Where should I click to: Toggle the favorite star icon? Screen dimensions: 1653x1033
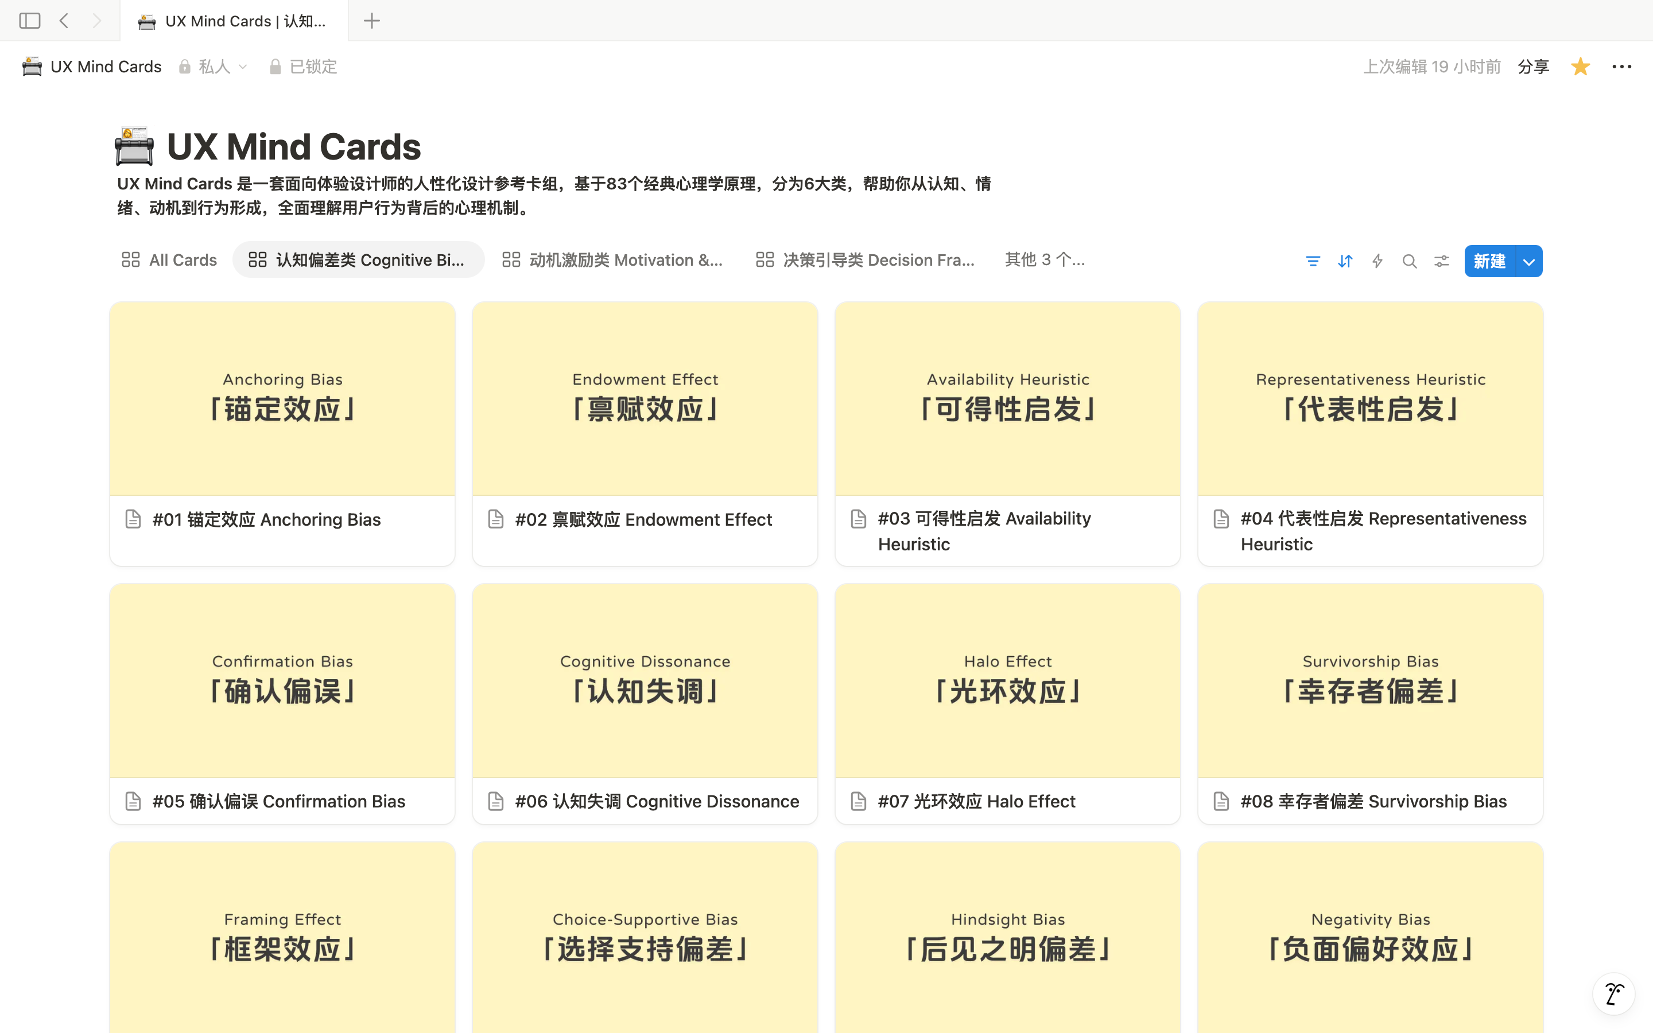pyautogui.click(x=1580, y=66)
